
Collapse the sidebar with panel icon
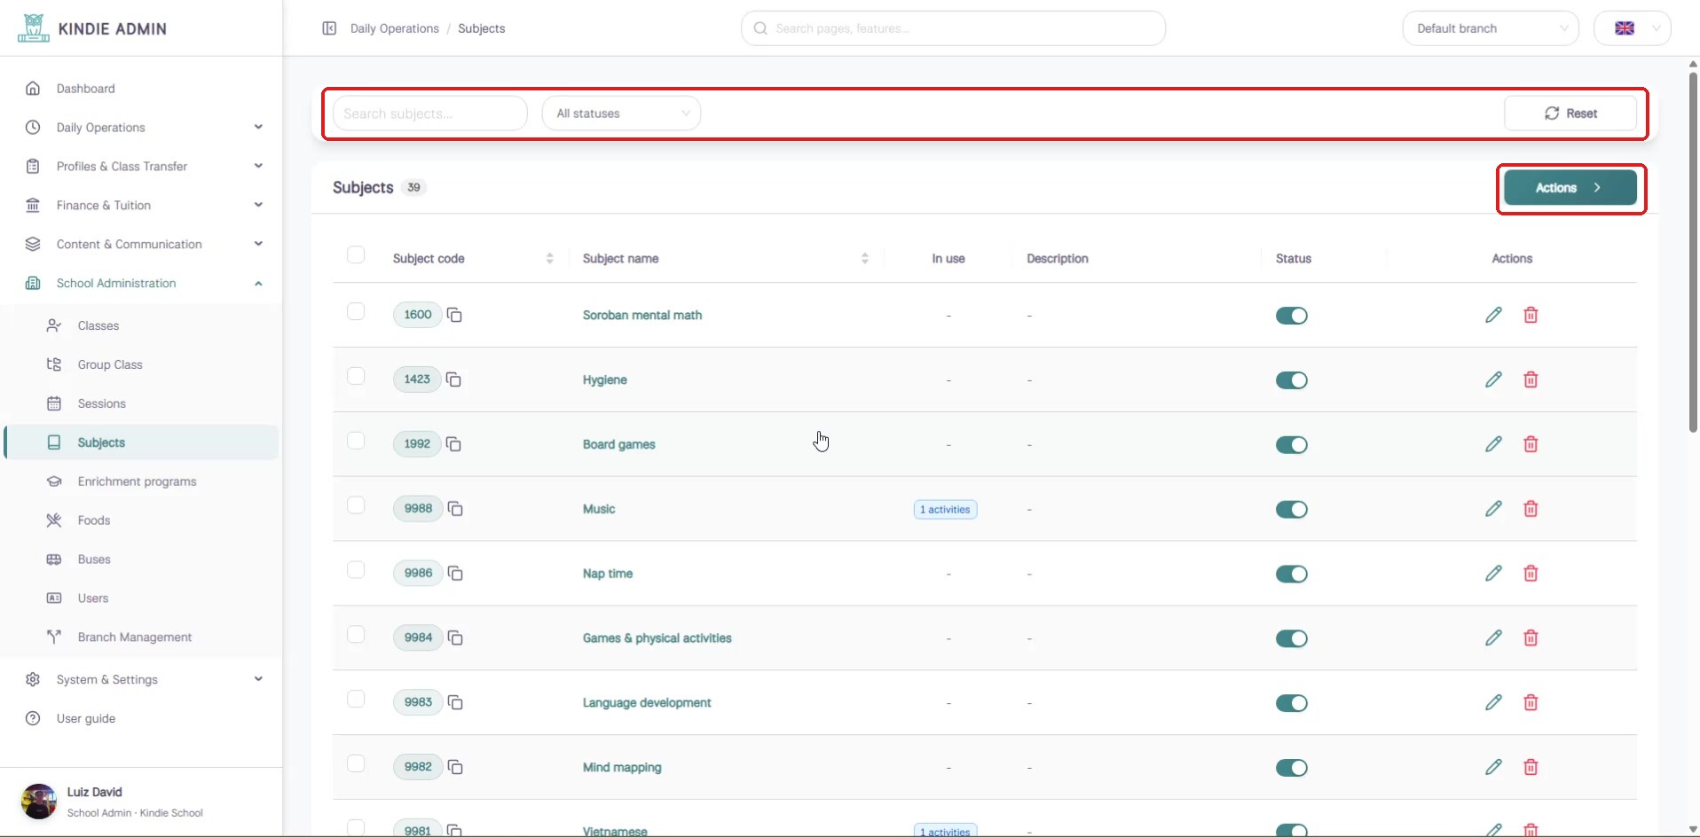coord(329,28)
